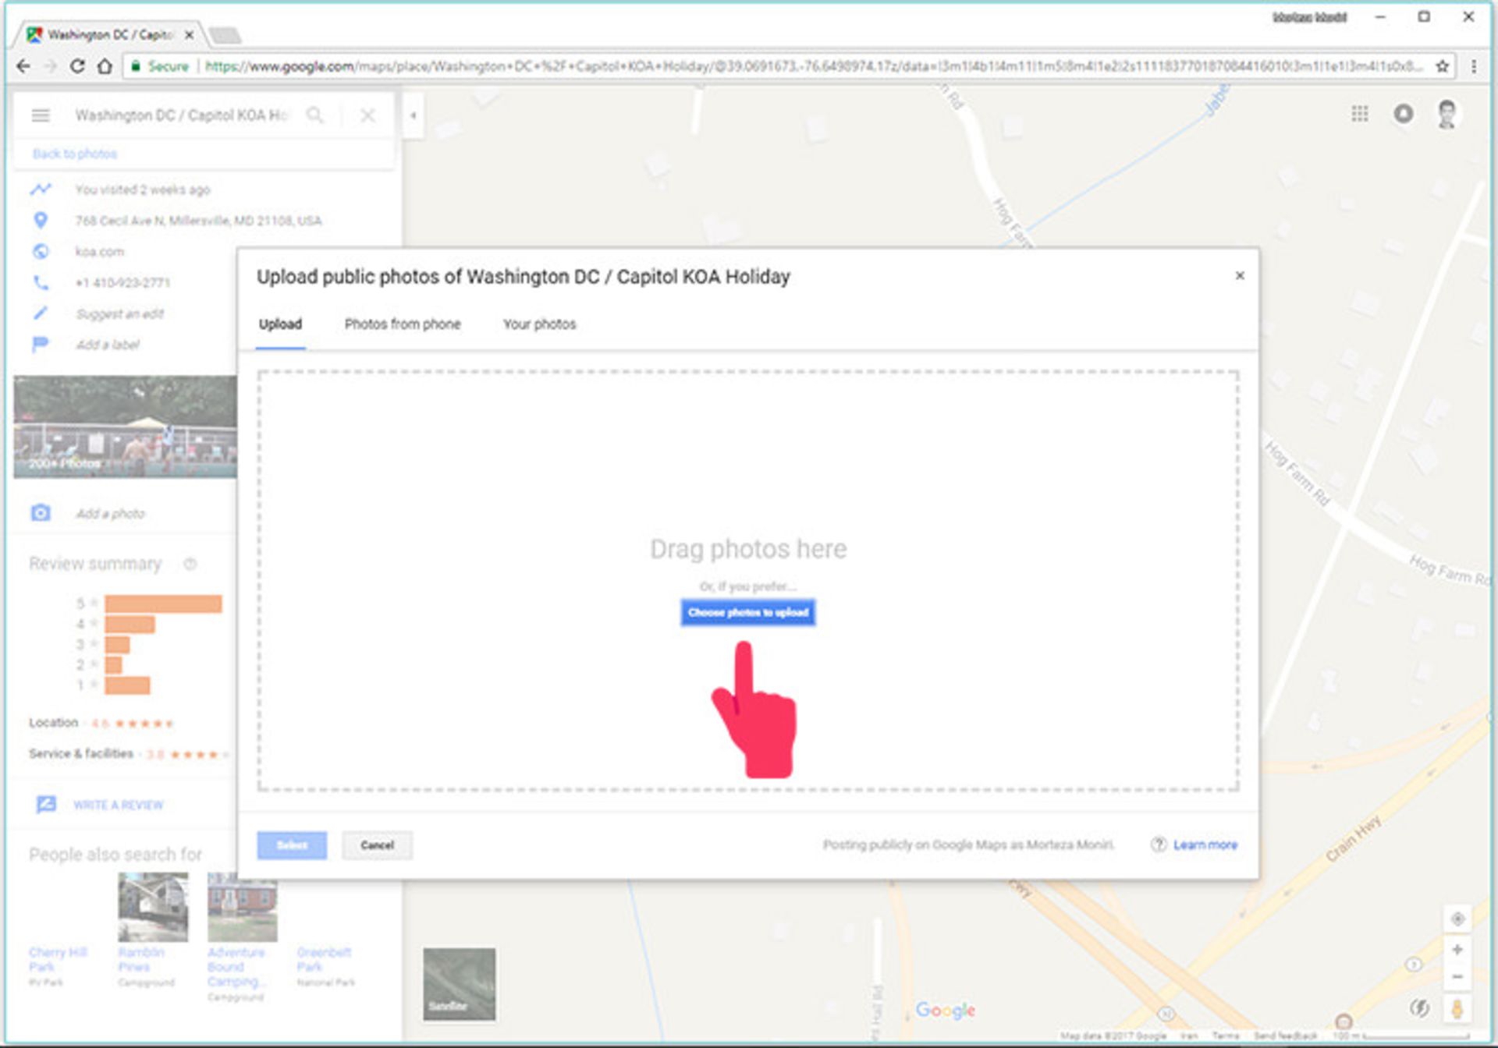
Task: Open the Google account avatar
Action: [1447, 114]
